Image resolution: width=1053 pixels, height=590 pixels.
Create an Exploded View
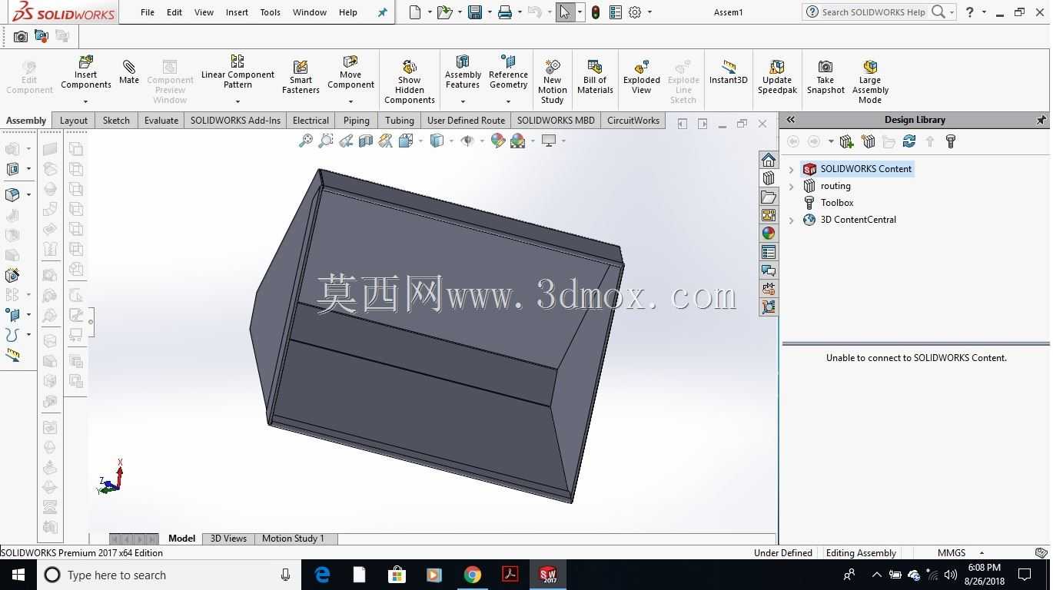(642, 78)
